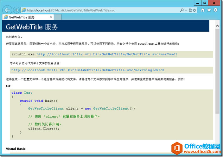Click the 'static void Main()' code line
The width and height of the screenshot is (223, 157).
pyautogui.click(x=38, y=101)
